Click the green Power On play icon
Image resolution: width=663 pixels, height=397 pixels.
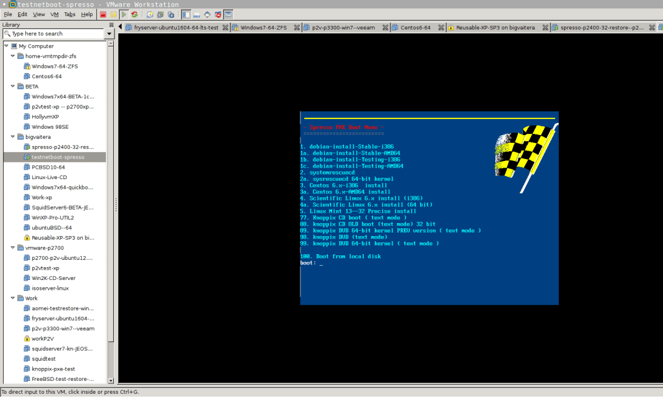click(124, 14)
